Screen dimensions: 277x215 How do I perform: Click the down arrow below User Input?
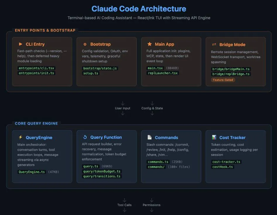(x=123, y=113)
